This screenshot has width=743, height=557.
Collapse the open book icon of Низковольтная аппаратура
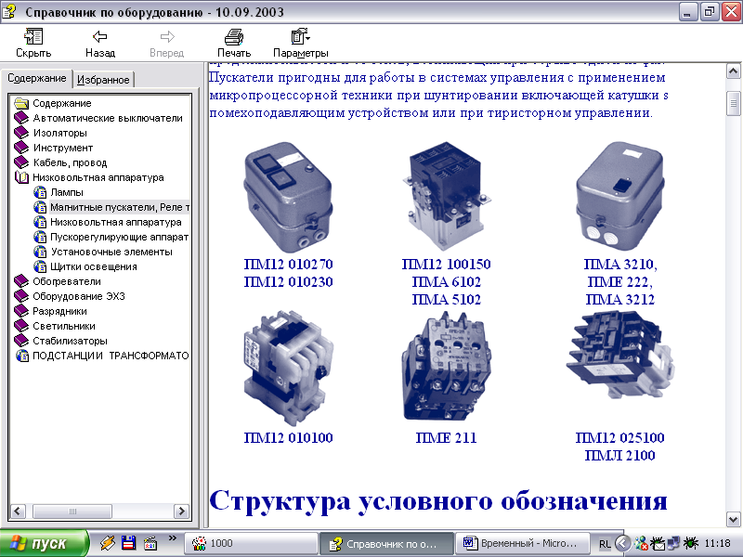[21, 177]
